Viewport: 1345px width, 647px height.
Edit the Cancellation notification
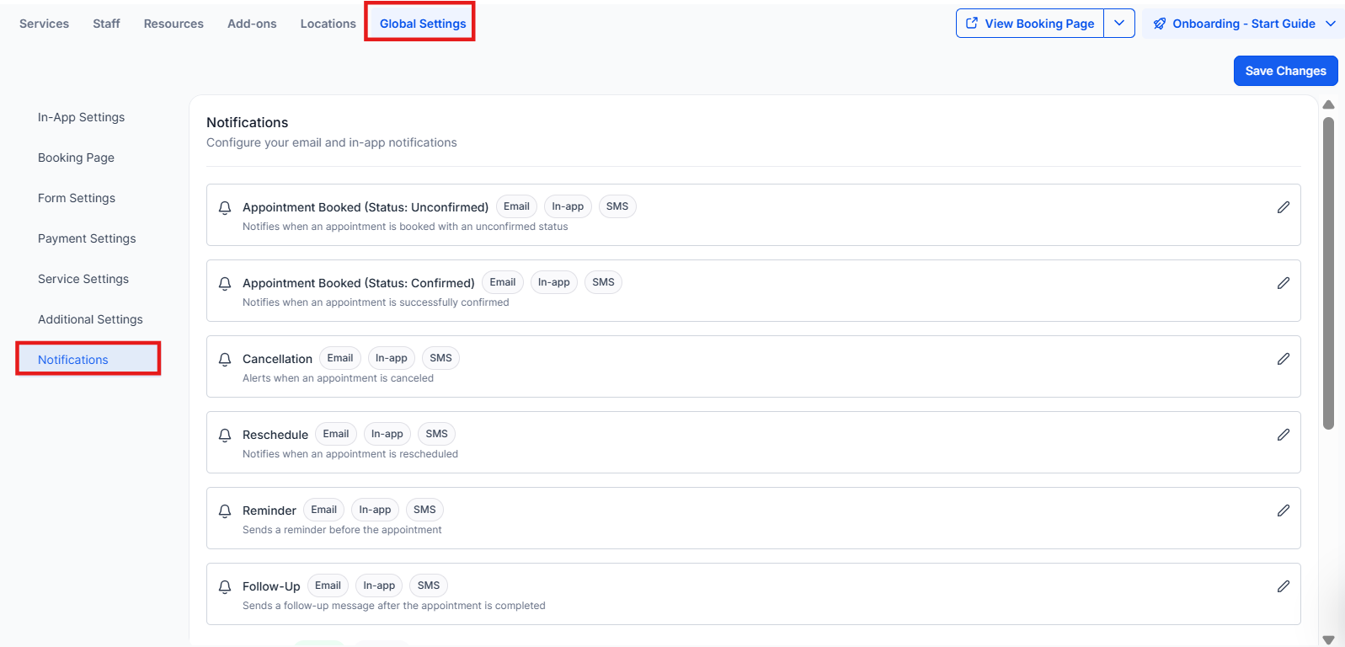tap(1283, 359)
